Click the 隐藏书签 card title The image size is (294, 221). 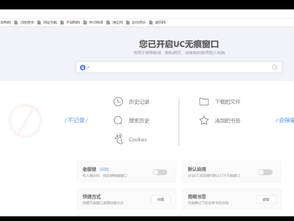pyautogui.click(x=197, y=197)
